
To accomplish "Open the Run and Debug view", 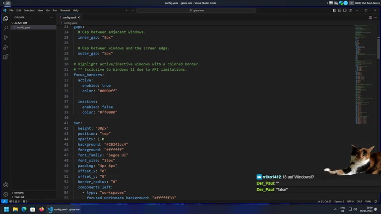I will pos(6,47).
